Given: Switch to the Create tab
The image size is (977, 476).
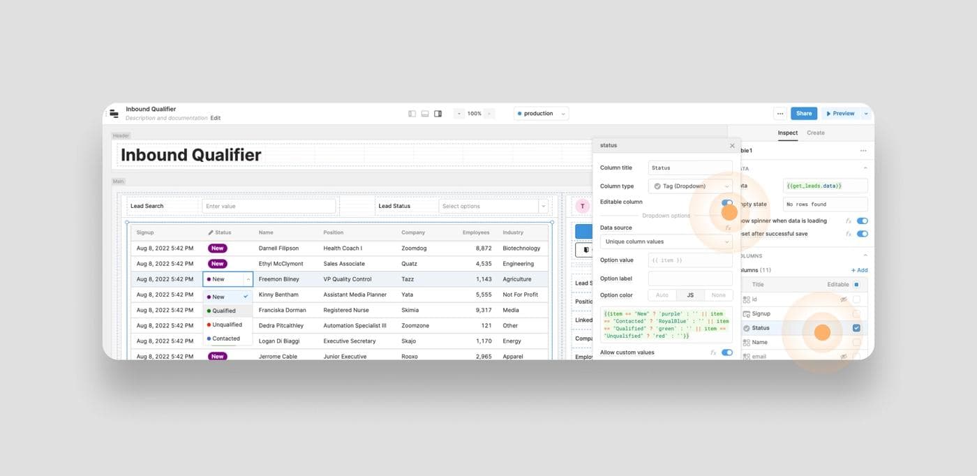Looking at the screenshot, I should 815,133.
